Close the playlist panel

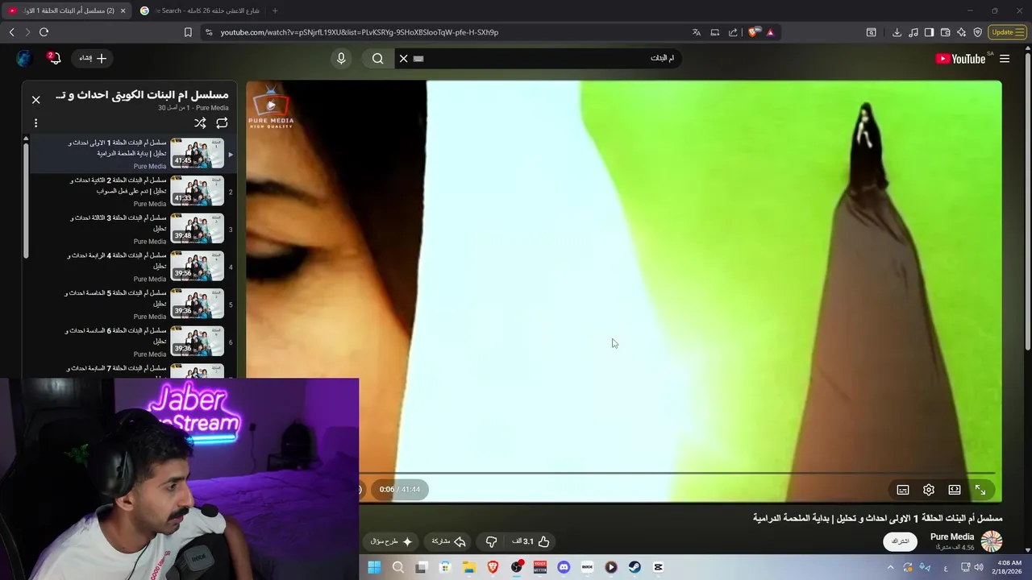(x=35, y=100)
